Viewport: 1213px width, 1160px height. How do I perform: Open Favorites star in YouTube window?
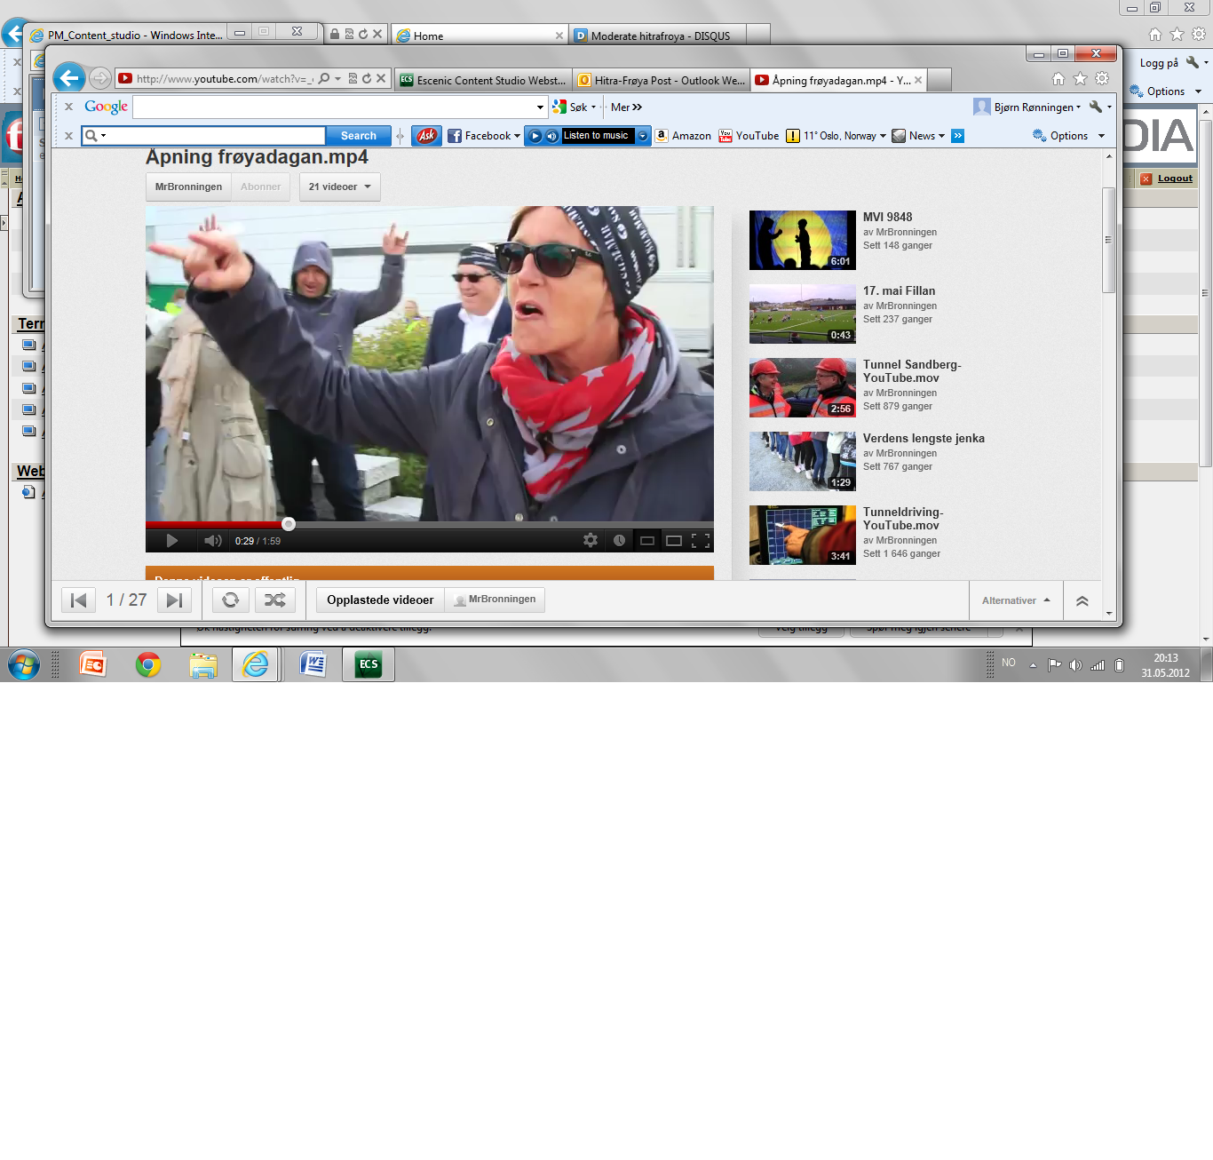click(x=1080, y=78)
